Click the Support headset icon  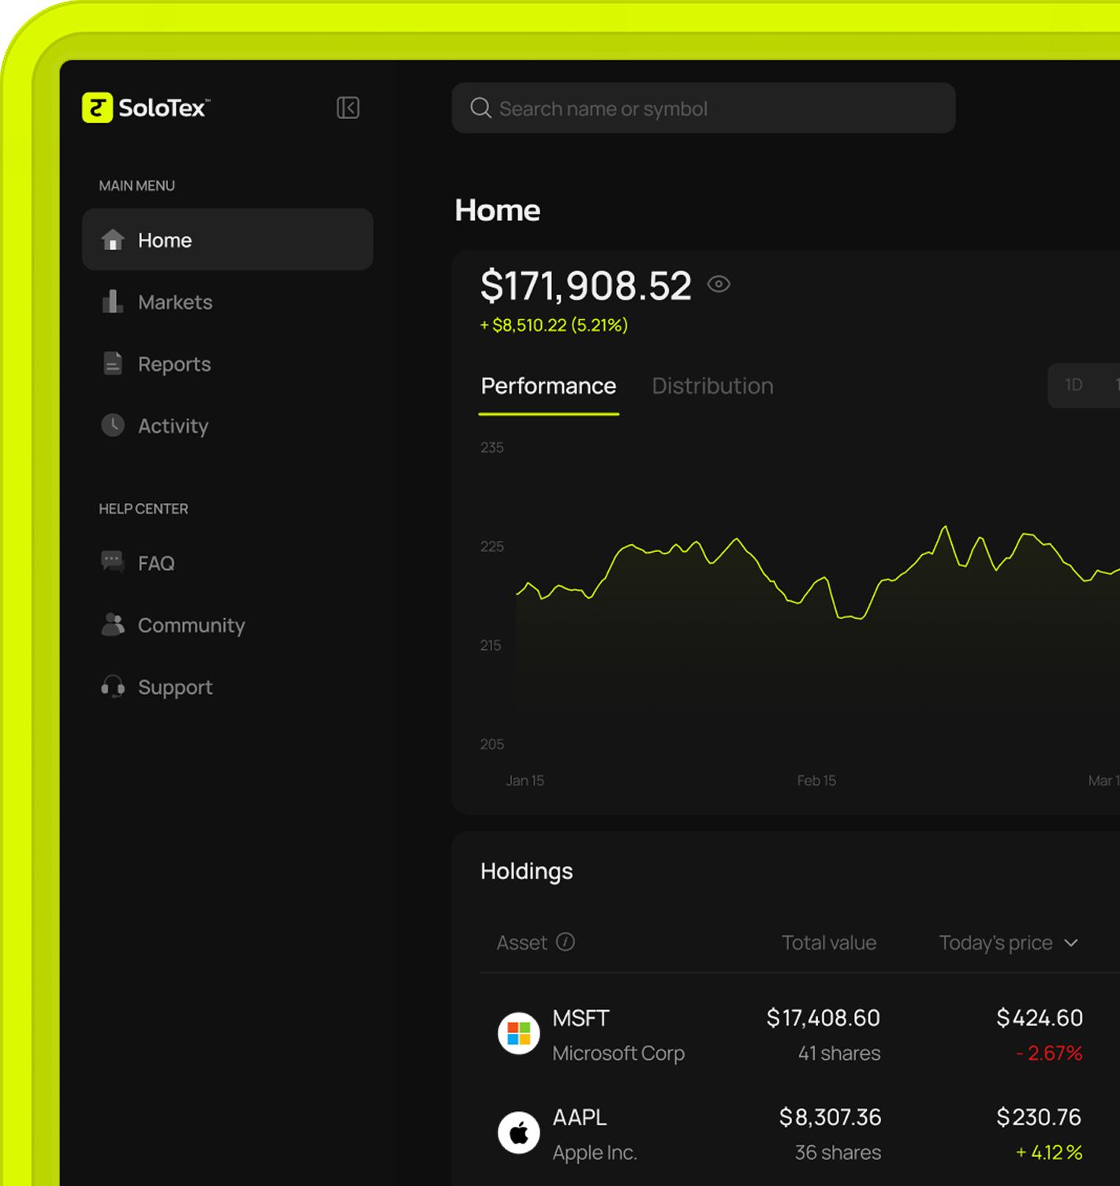tap(113, 687)
